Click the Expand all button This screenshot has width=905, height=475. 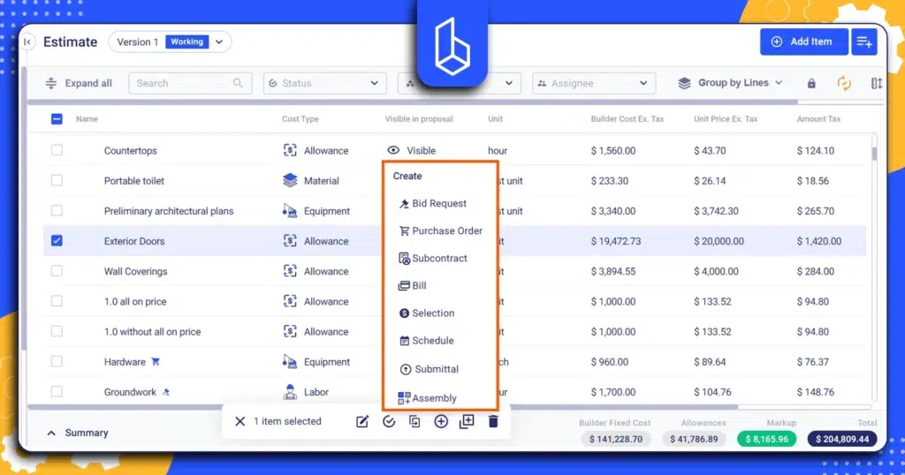(79, 83)
